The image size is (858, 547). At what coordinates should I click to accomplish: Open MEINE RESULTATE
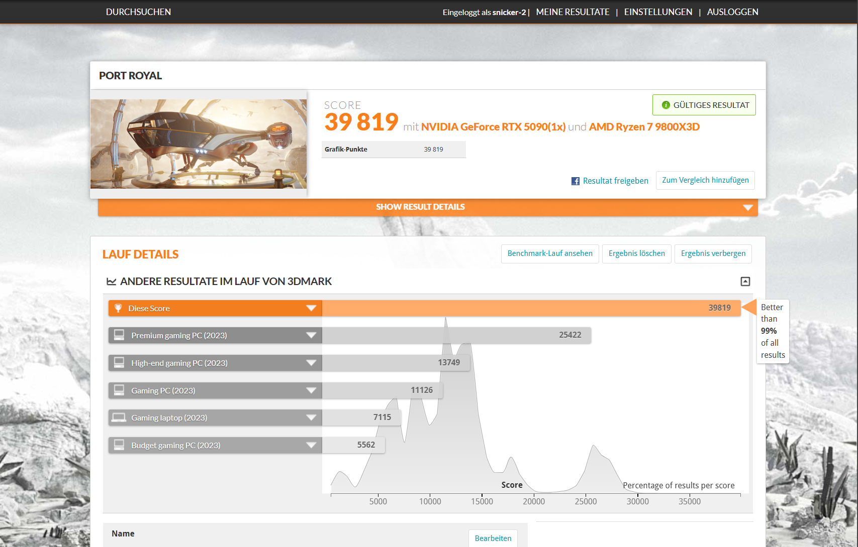click(x=573, y=12)
